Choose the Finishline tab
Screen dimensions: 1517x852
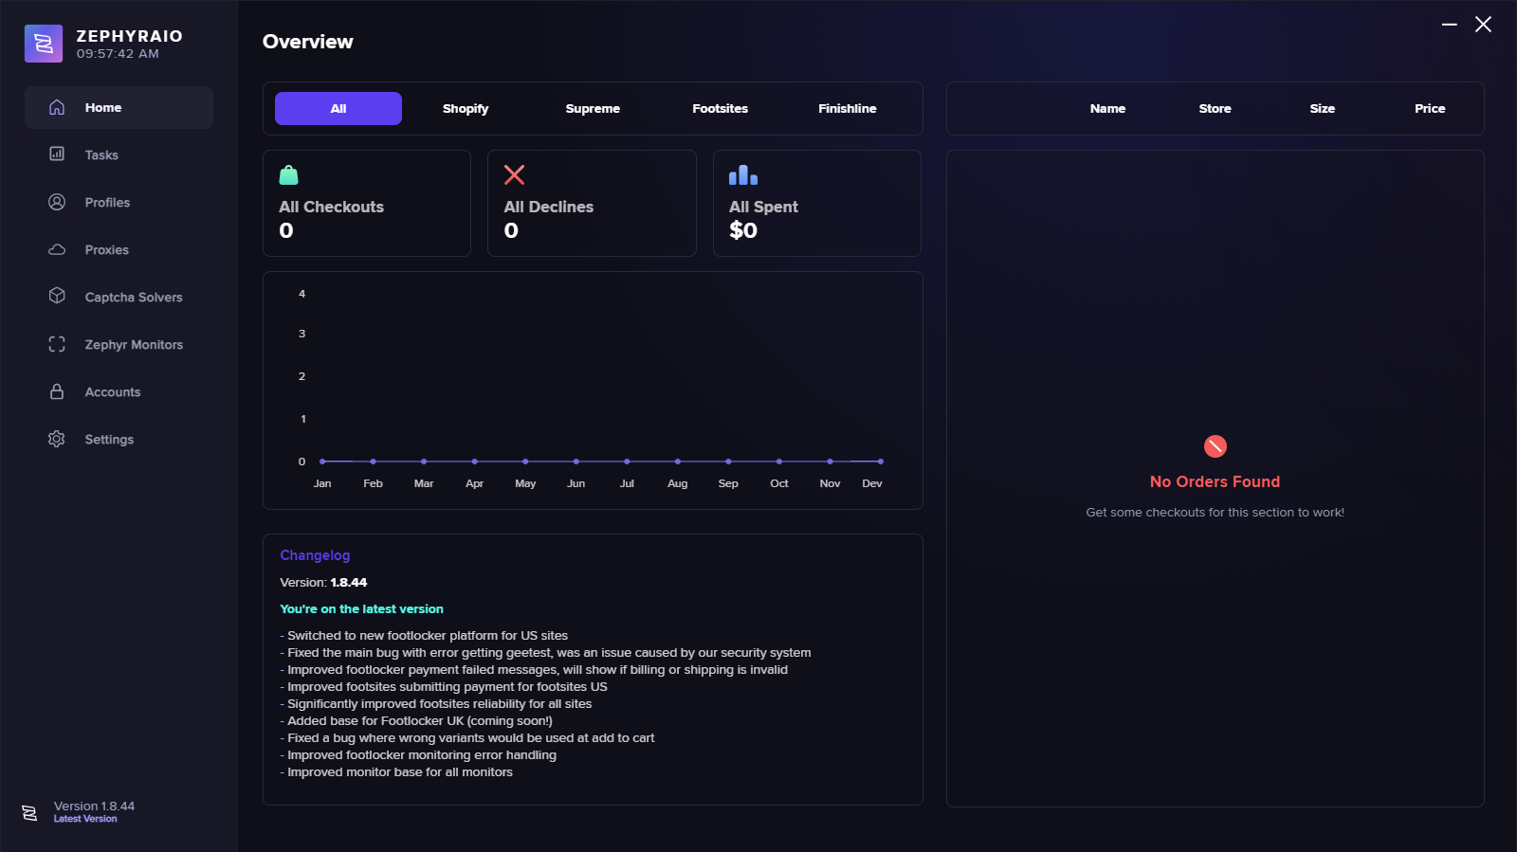(x=847, y=109)
